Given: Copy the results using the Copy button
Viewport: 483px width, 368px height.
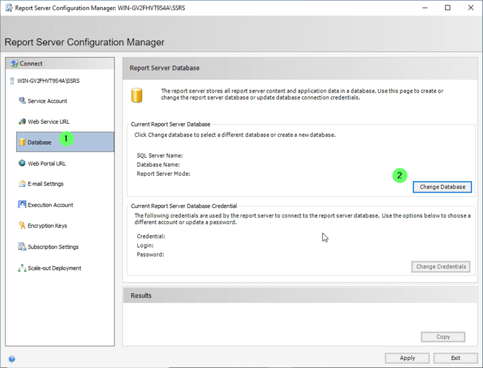Looking at the screenshot, I should [443, 337].
